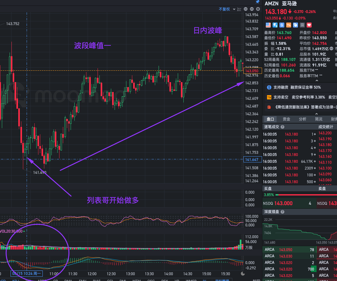Click the 141.647 crosshair price label
The width and height of the screenshot is (337, 281).
(x=252, y=159)
